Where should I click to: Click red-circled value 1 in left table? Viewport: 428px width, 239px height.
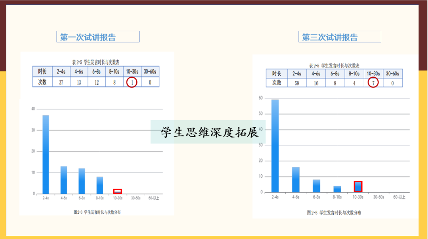(x=132, y=82)
